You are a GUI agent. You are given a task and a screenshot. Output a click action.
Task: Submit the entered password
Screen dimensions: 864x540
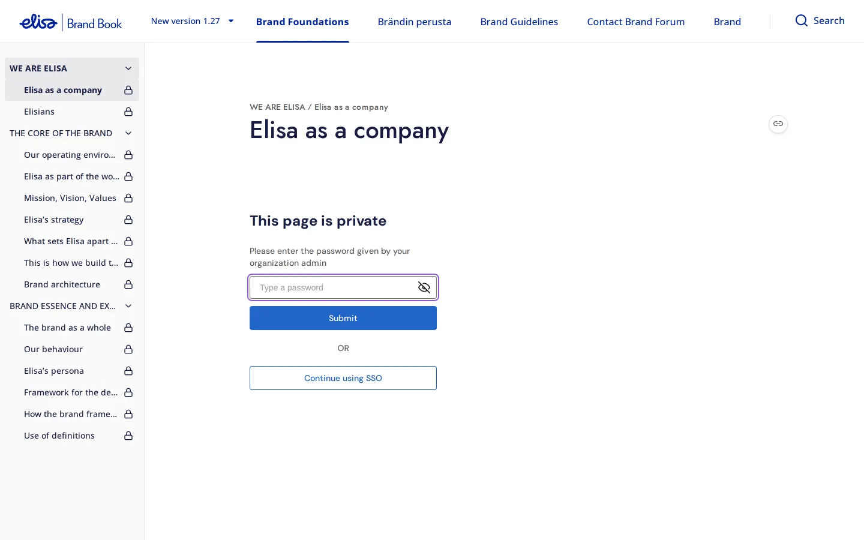point(343,318)
